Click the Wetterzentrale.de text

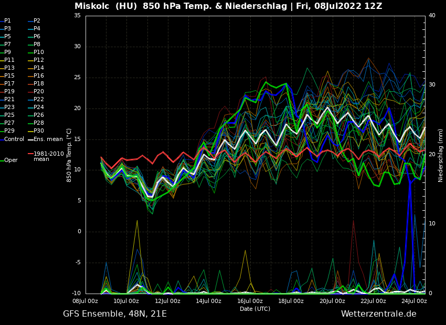tap(378, 314)
